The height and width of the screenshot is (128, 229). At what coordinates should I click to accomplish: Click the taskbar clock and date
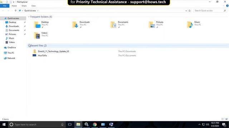pos(215,124)
